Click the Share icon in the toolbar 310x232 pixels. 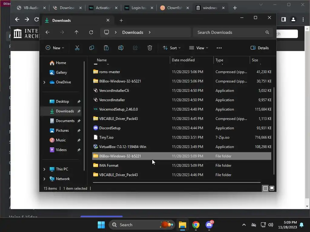135,48
